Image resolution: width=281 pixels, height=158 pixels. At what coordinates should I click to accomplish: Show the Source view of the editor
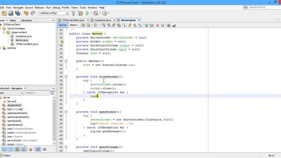(62, 25)
